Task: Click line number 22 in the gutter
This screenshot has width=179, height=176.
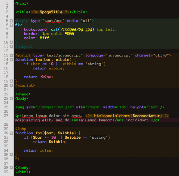Action: coord(6,94)
